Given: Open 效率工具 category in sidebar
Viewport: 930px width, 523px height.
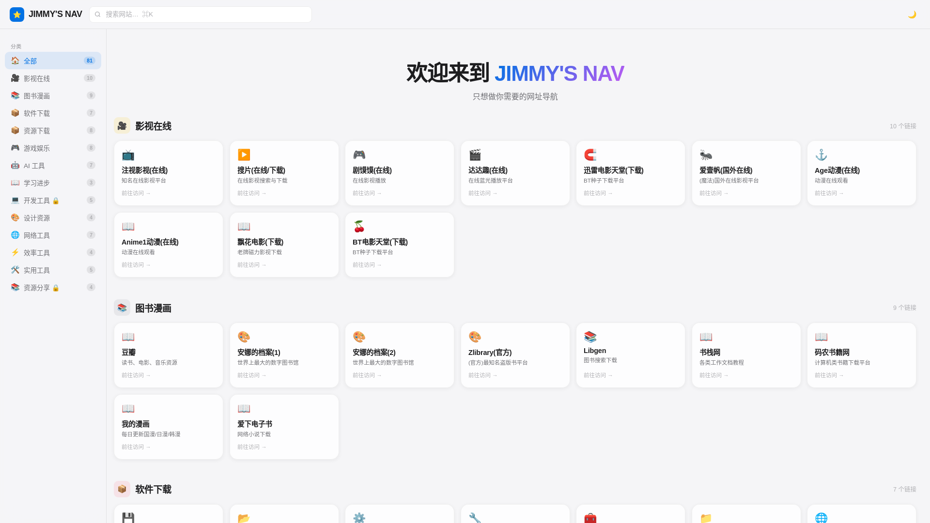Looking at the screenshot, I should (53, 252).
